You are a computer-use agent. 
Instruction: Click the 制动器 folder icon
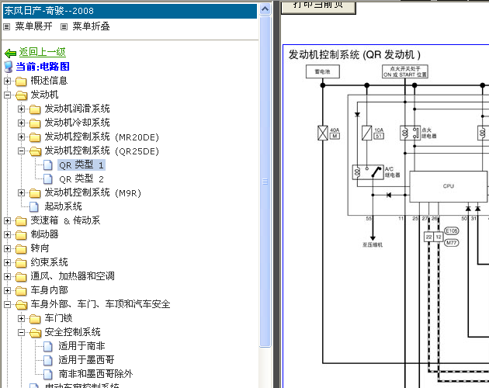21,235
